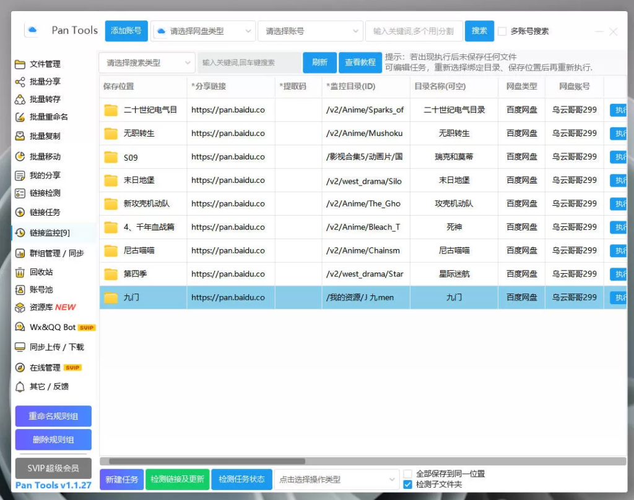Screen dimensions: 634x500
Task: Open 群组管理 / 同步 section
Action: 56,253
